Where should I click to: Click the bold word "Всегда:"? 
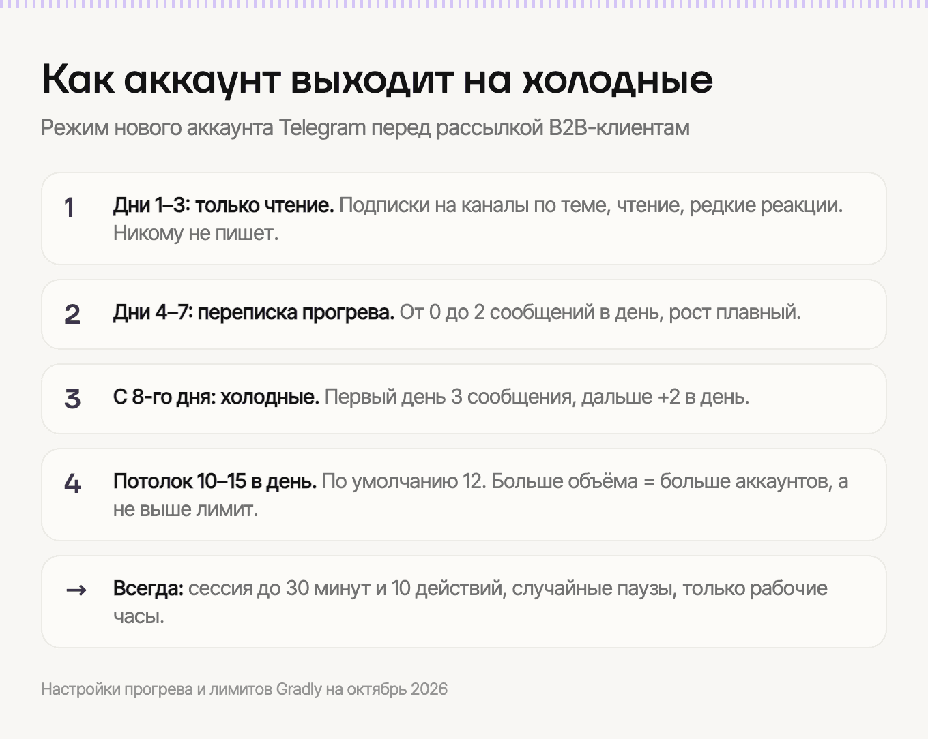click(x=148, y=588)
